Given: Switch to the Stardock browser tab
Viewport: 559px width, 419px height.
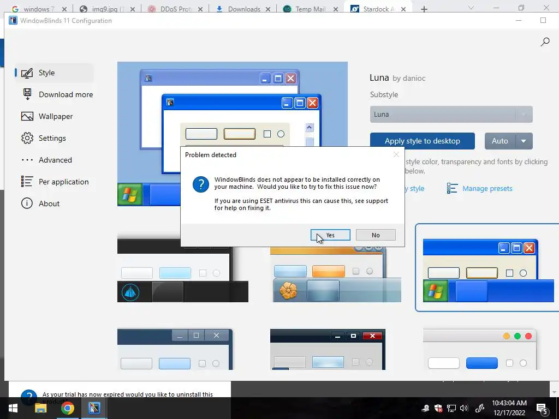Looking at the screenshot, I should coord(378,9).
